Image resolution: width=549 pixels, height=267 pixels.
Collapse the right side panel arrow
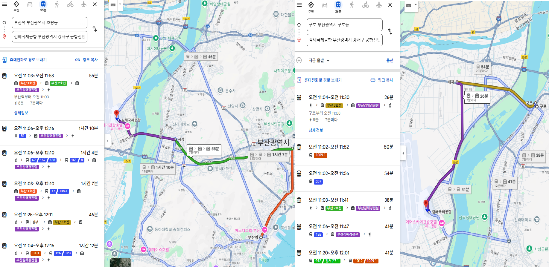(403, 153)
